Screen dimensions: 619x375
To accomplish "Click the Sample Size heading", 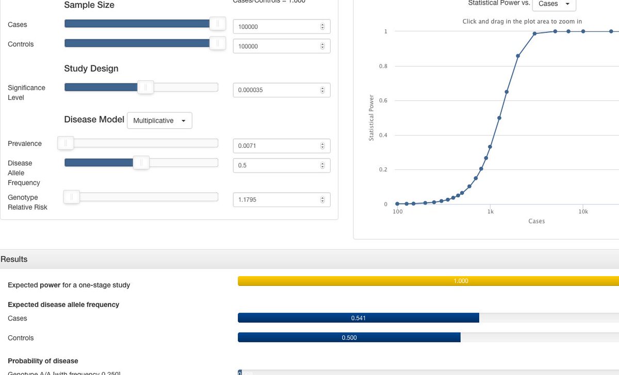I will 89,5.
